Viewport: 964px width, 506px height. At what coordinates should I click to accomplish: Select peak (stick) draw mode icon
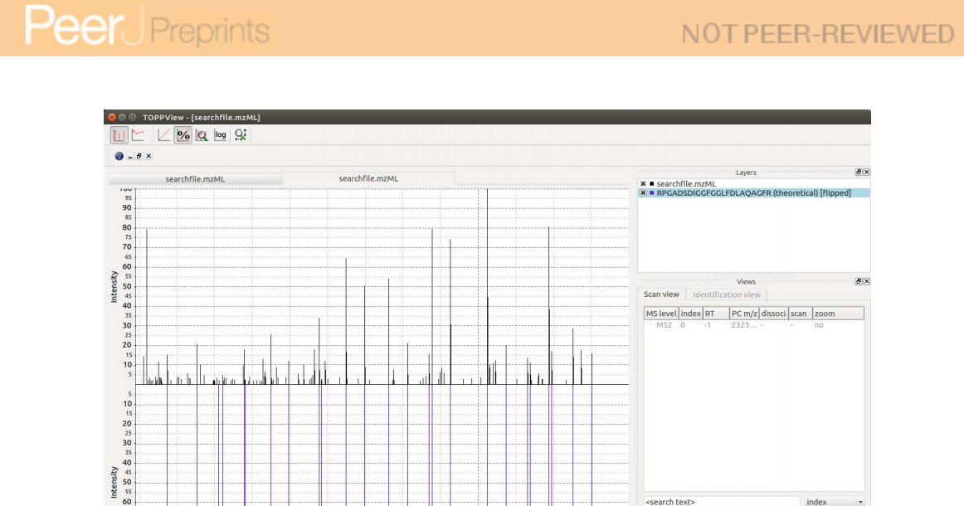point(119,134)
